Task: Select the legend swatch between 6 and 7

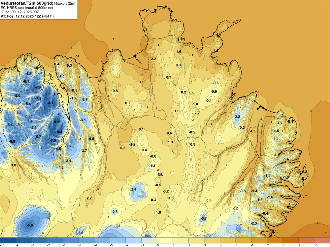Action: (259, 240)
